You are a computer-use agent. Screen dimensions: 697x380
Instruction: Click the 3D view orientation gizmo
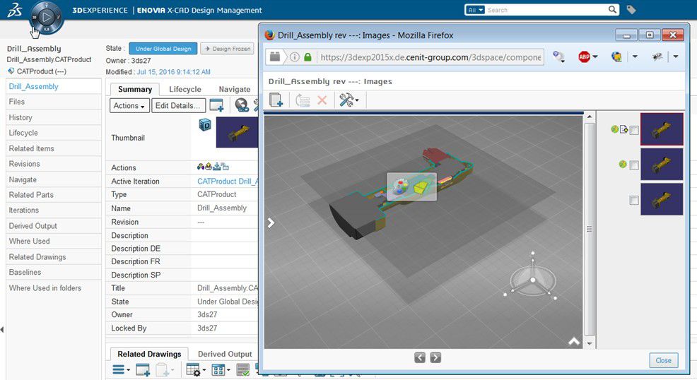coord(532,280)
